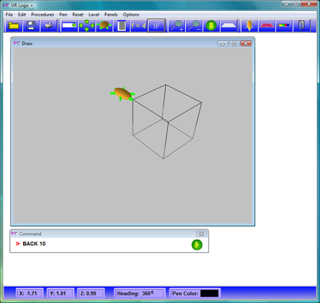Click the printer icon in toolbar
Screen dimensions: 320x303
point(49,25)
